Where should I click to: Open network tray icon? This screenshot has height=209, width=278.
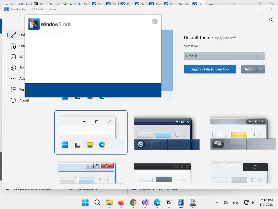tap(246, 202)
